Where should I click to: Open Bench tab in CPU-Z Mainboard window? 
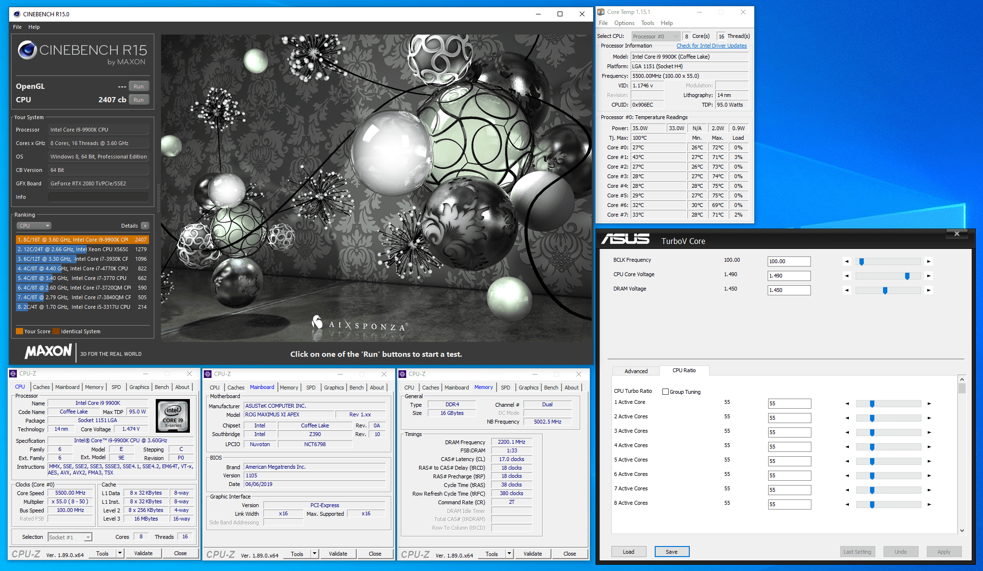coord(357,388)
